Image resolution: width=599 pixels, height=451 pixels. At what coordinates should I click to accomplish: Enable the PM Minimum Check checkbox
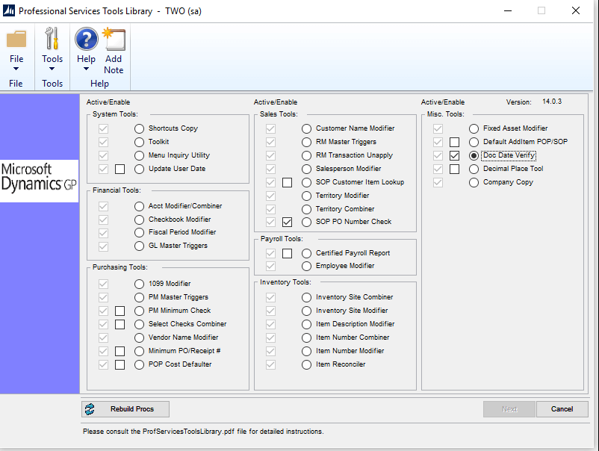point(120,311)
